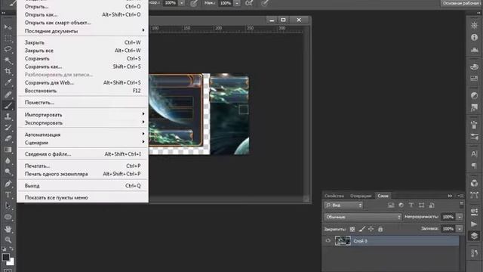
Task: Choose Сохранить для Web... menu item
Action: click(82, 82)
